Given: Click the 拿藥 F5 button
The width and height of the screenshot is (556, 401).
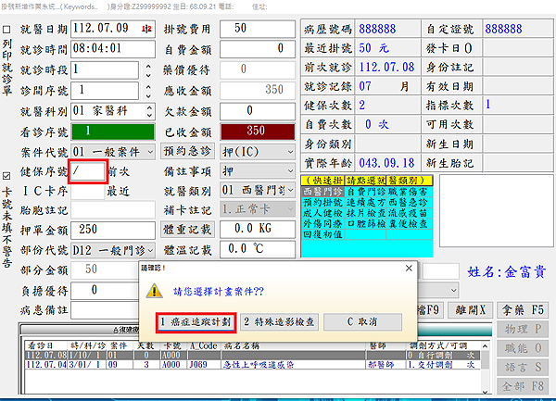Looking at the screenshot, I should tap(529, 307).
